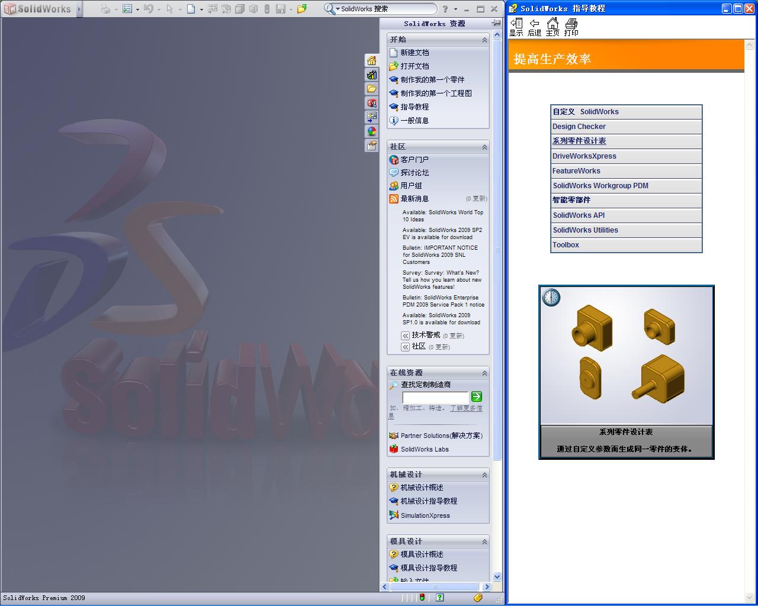The image size is (758, 606).
Task: Click the 显示 (Show) icon in tutorial window
Action: (x=516, y=27)
